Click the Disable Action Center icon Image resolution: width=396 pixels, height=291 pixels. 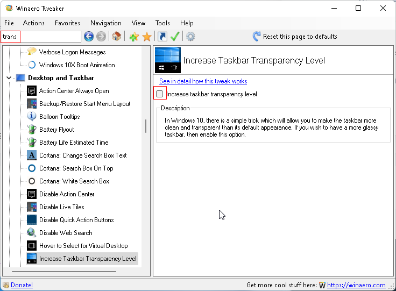click(x=32, y=194)
